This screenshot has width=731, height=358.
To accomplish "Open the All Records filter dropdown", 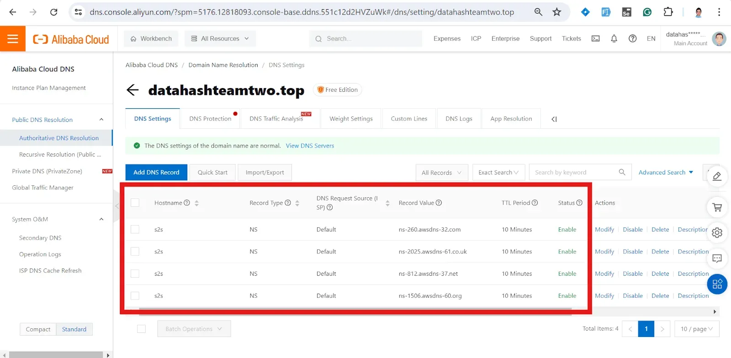I will tap(442, 173).
